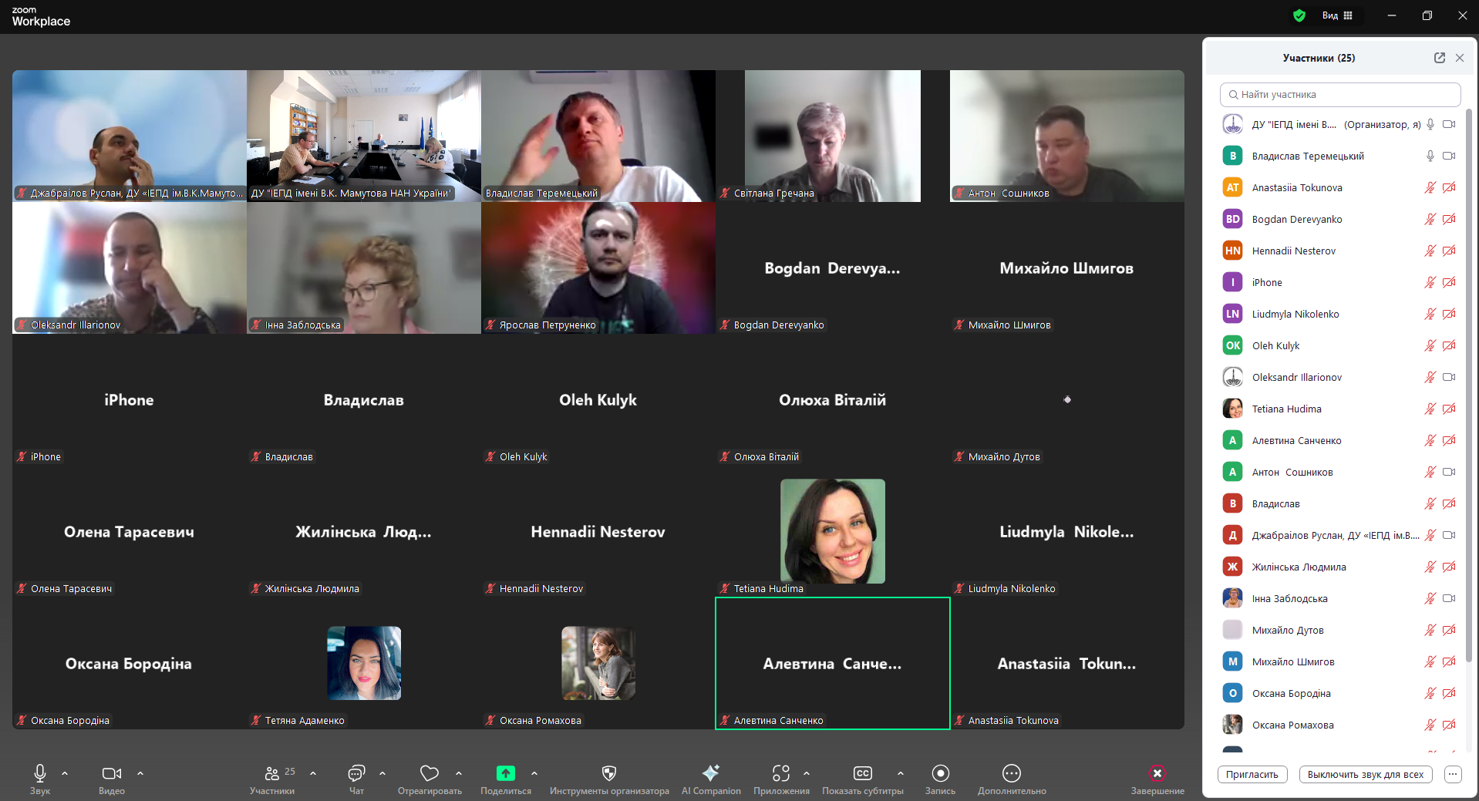Expand audio options arrow beside microphone
Screen dimensions: 1479x801
65,772
